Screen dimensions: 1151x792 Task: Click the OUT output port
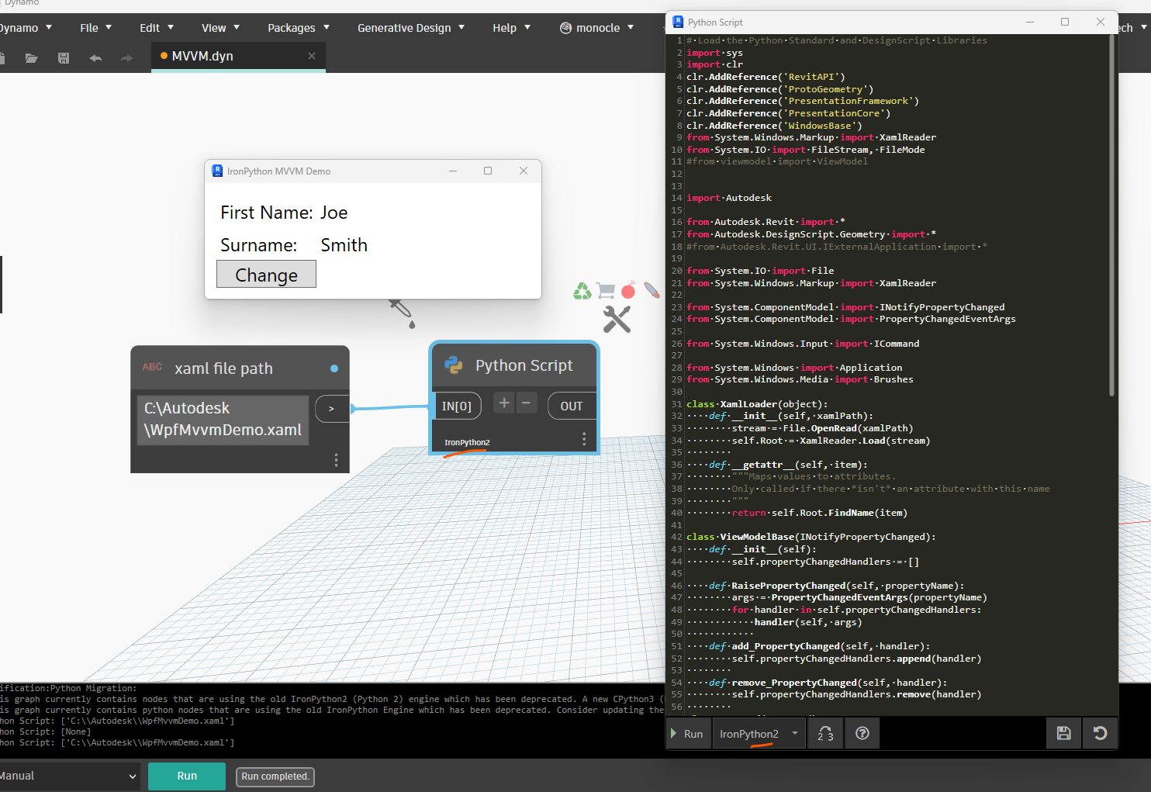pos(572,406)
